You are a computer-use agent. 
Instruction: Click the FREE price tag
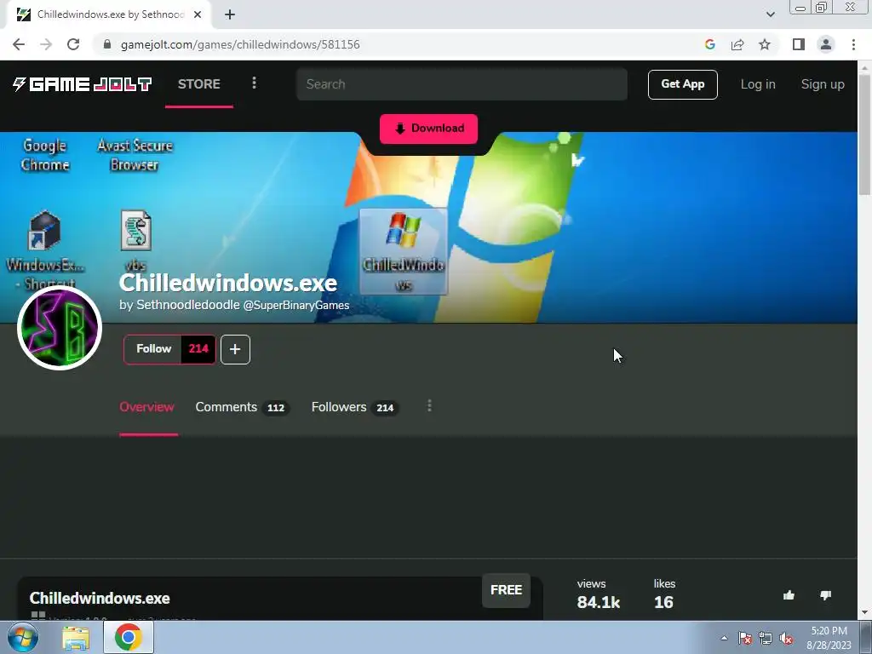pos(506,590)
